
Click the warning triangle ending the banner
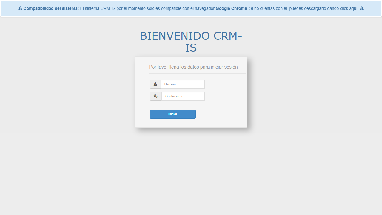click(x=362, y=8)
